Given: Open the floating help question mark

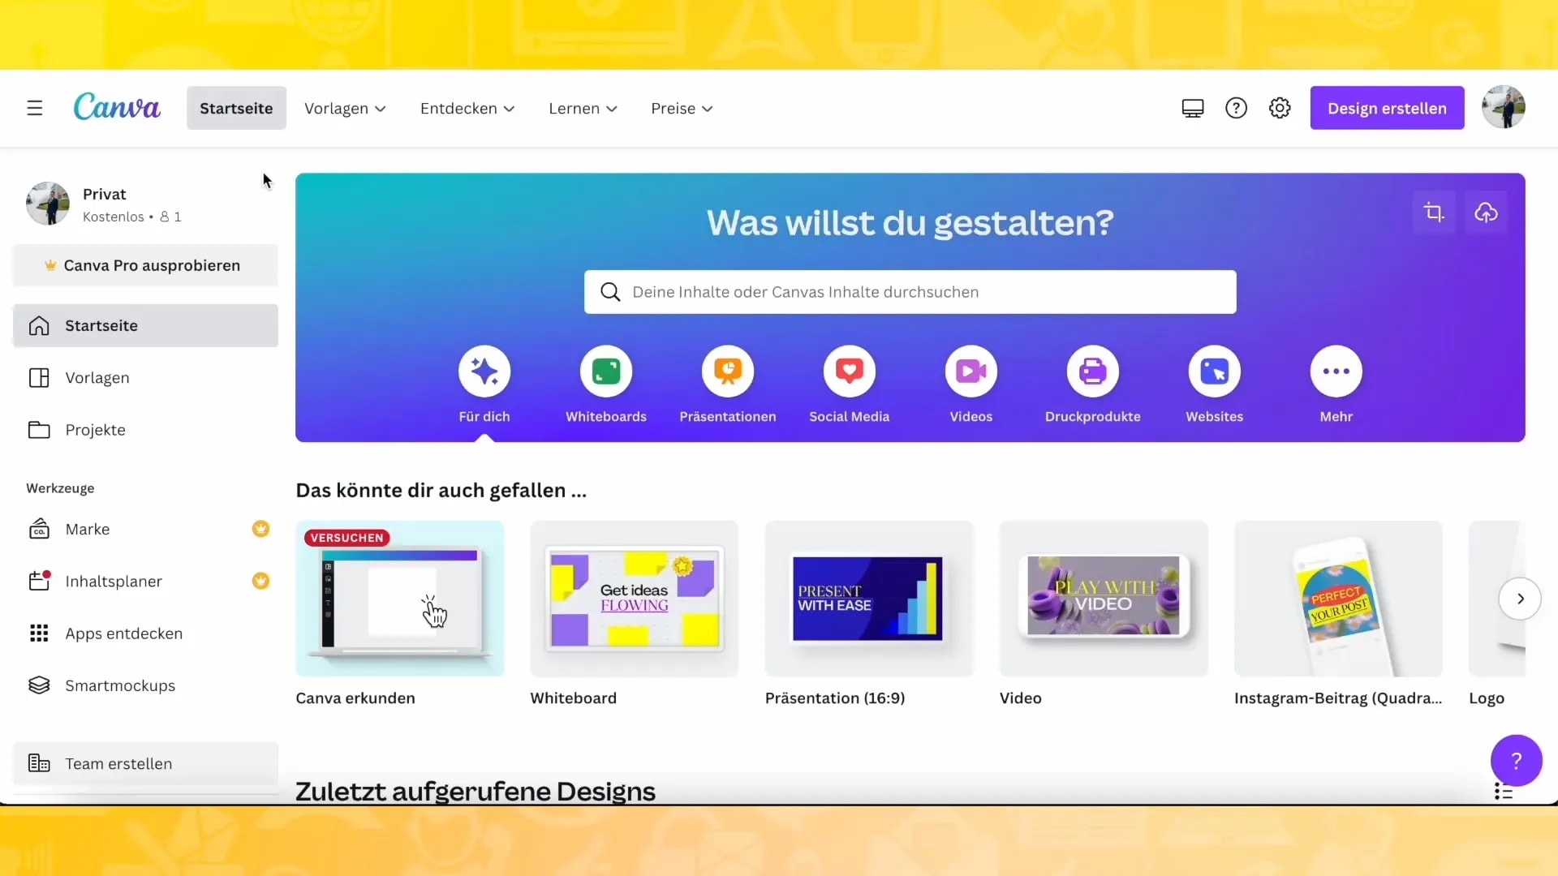Looking at the screenshot, I should pos(1517,760).
